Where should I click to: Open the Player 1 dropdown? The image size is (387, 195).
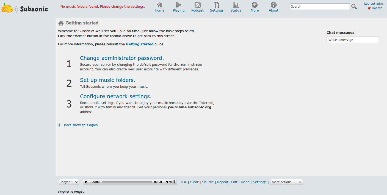pyautogui.click(x=69, y=182)
